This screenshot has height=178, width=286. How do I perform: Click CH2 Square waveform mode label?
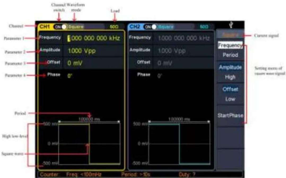pos(166,27)
